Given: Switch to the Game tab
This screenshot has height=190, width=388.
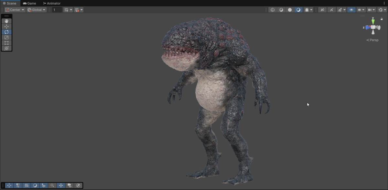Looking at the screenshot, I should [29, 3].
